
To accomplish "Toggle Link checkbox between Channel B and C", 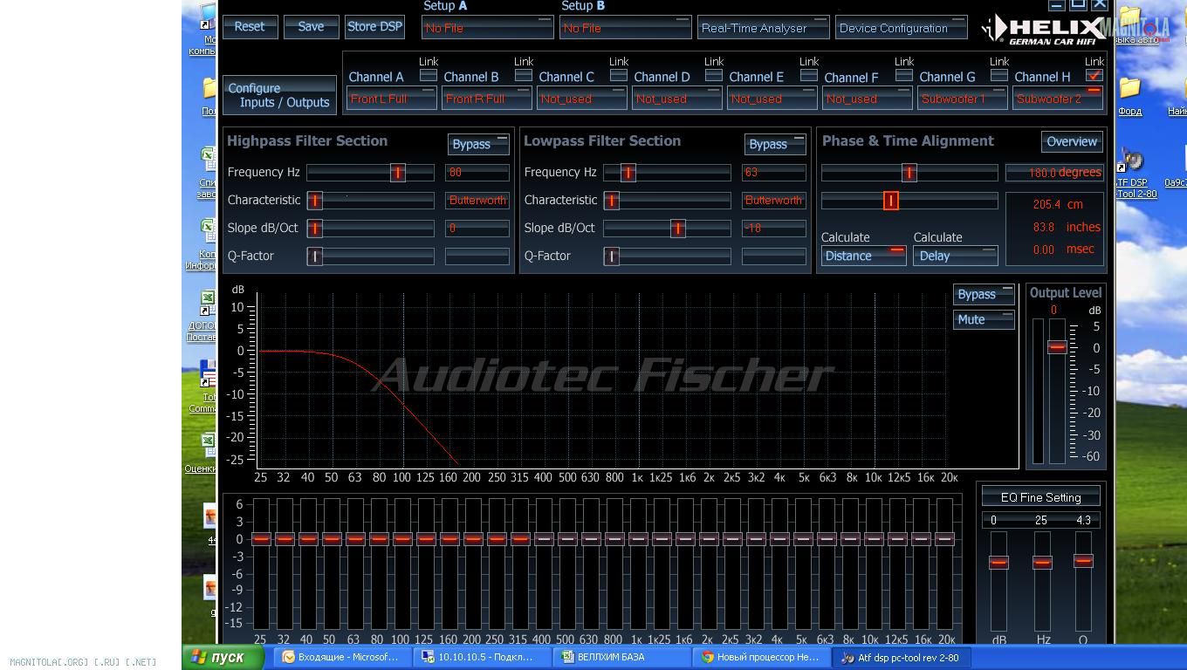I will coord(524,75).
